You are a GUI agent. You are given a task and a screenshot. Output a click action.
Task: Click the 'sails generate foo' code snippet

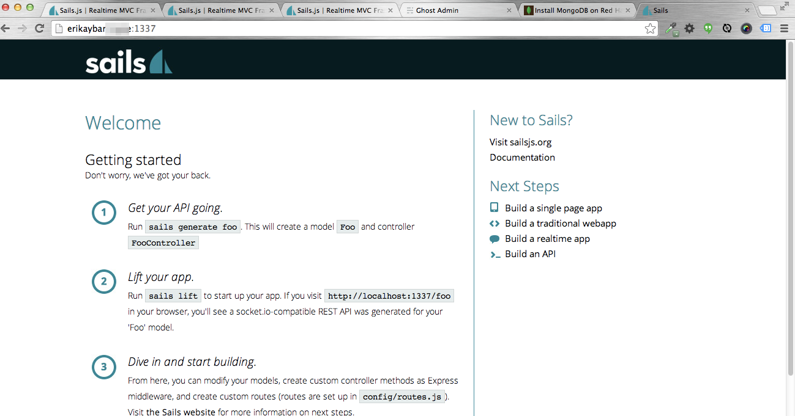coord(193,227)
